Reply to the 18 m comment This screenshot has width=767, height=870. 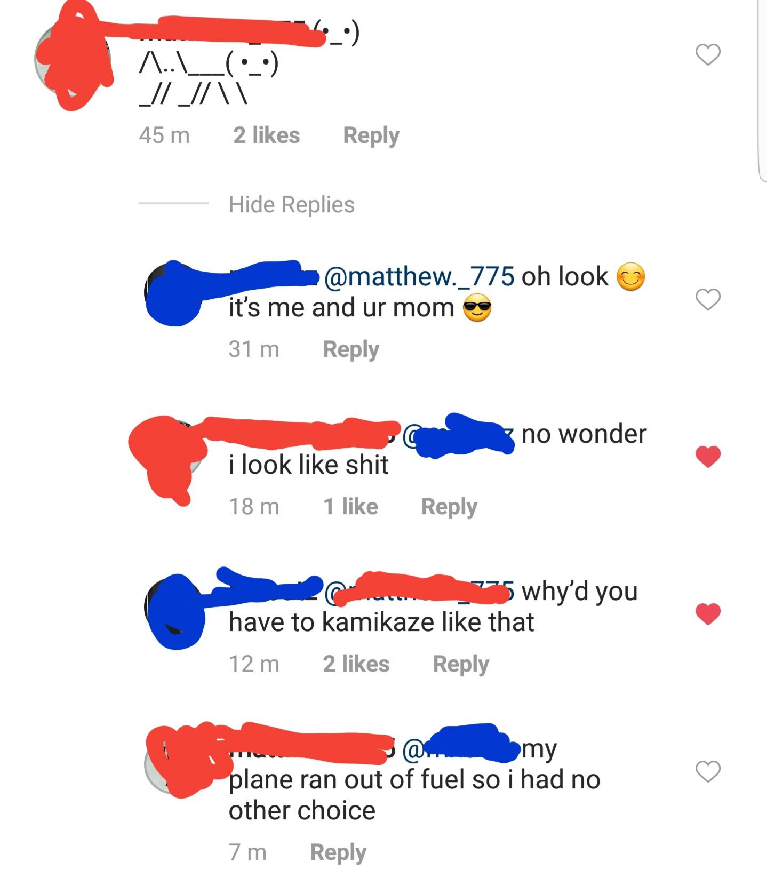(x=449, y=507)
